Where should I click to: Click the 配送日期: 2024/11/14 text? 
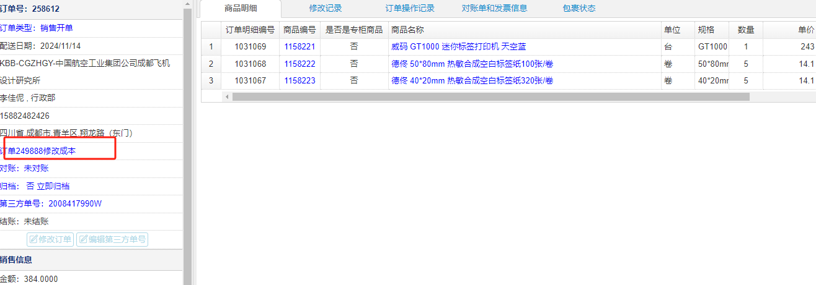[40, 46]
